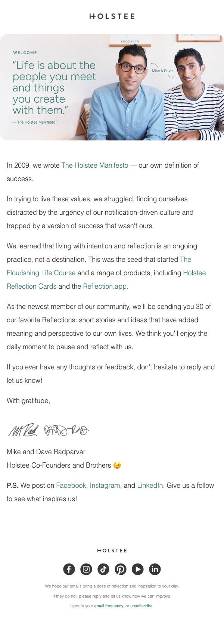
Task: Open the Facebook text link in the P.S.
Action: (x=71, y=485)
